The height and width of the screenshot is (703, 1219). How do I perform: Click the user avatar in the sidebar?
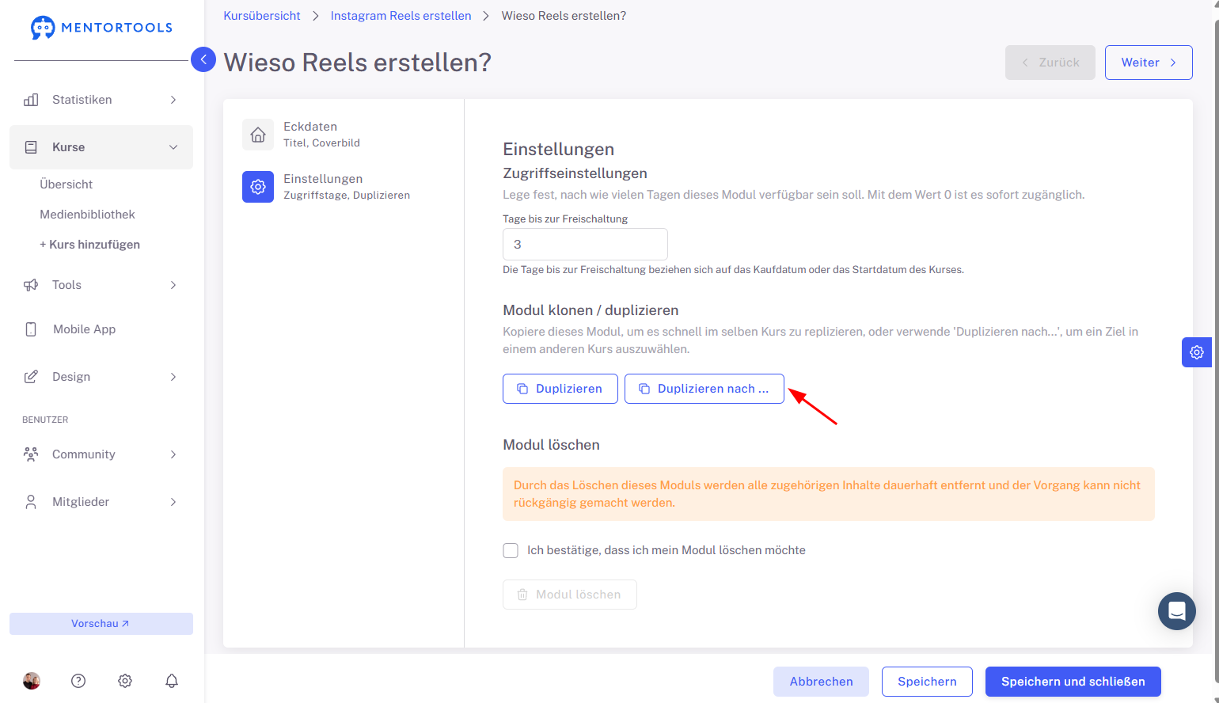click(x=32, y=681)
